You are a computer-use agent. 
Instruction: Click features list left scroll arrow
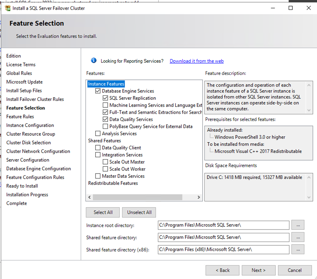tap(90, 197)
